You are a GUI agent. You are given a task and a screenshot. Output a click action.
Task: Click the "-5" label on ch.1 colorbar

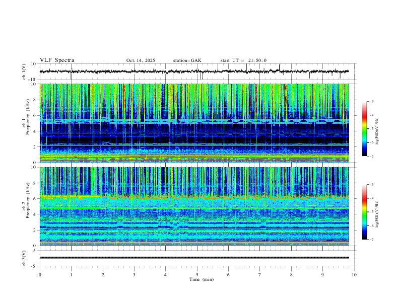click(x=372, y=129)
